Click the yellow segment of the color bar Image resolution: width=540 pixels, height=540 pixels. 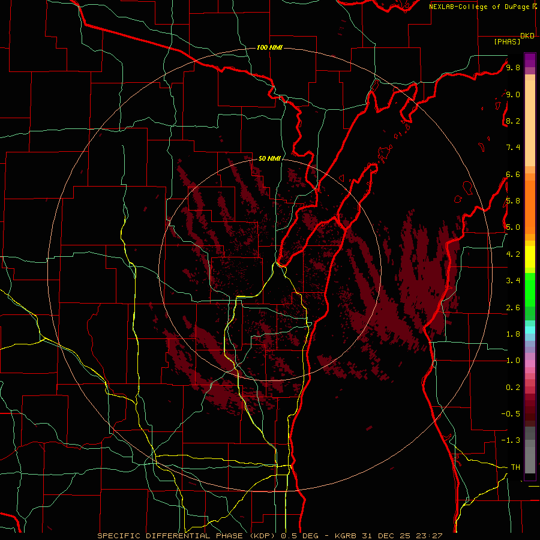530,257
